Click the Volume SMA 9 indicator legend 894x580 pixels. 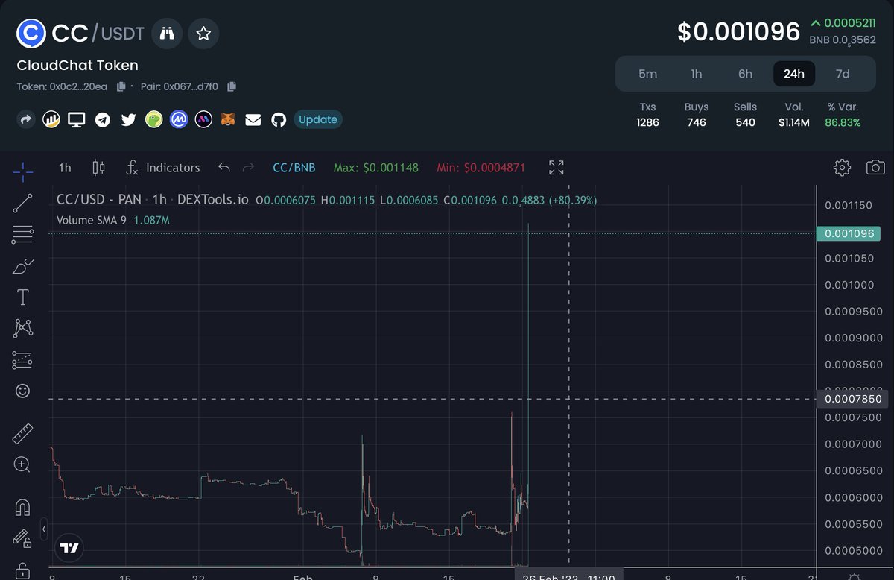[113, 221]
